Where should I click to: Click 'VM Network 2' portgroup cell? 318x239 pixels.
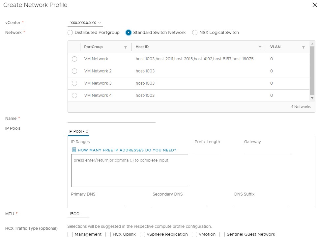[x=98, y=71]
